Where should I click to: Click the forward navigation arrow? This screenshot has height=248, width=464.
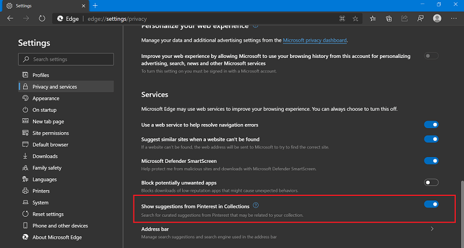click(x=26, y=19)
